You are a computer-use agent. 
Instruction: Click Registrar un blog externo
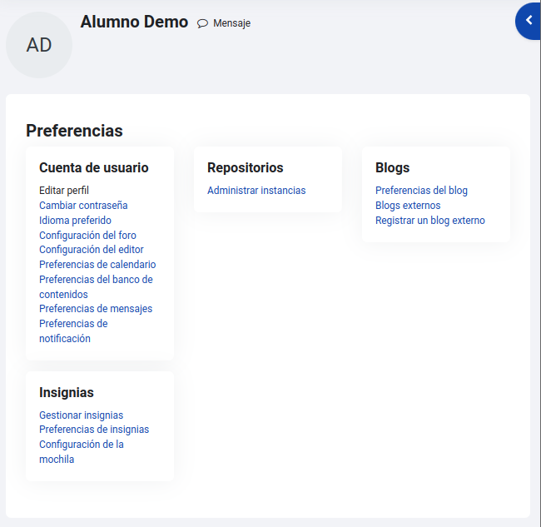430,220
